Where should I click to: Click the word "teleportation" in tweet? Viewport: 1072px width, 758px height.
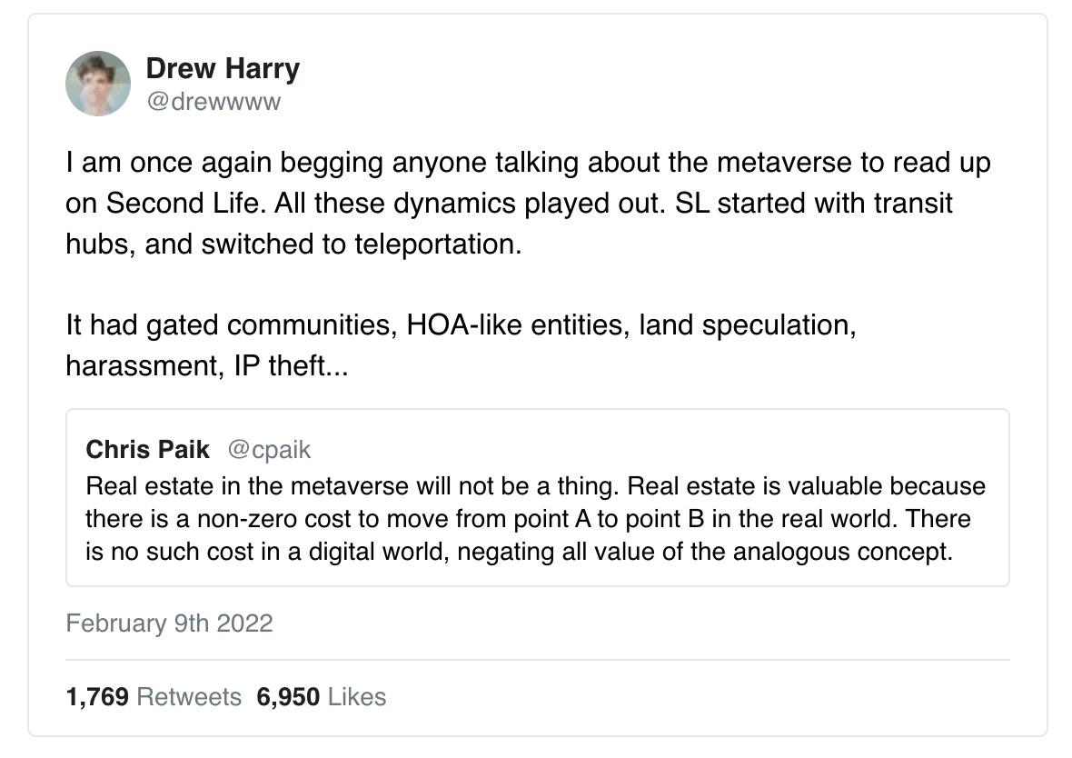tap(438, 244)
